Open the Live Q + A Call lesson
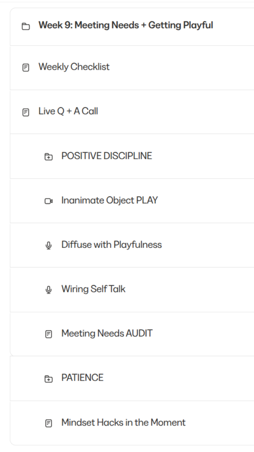Image resolution: width=254 pixels, height=452 pixels. pyautogui.click(x=68, y=111)
